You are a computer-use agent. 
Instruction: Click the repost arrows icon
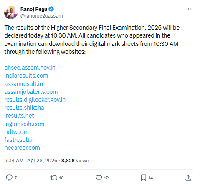54,178
